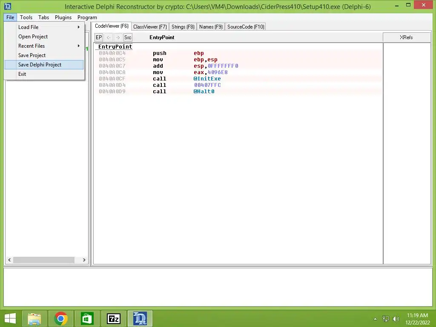Image resolution: width=436 pixels, height=327 pixels.
Task: Open Windows Store from the taskbar
Action: pos(87,318)
